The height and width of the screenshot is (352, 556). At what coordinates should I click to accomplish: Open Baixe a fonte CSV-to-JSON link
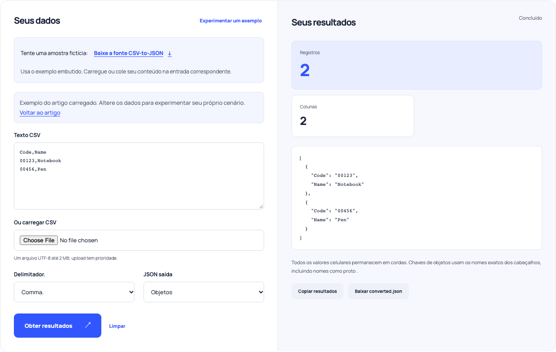(128, 53)
